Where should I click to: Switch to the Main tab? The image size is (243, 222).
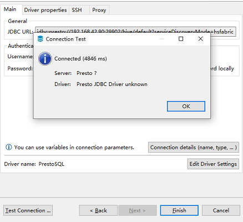[10, 9]
